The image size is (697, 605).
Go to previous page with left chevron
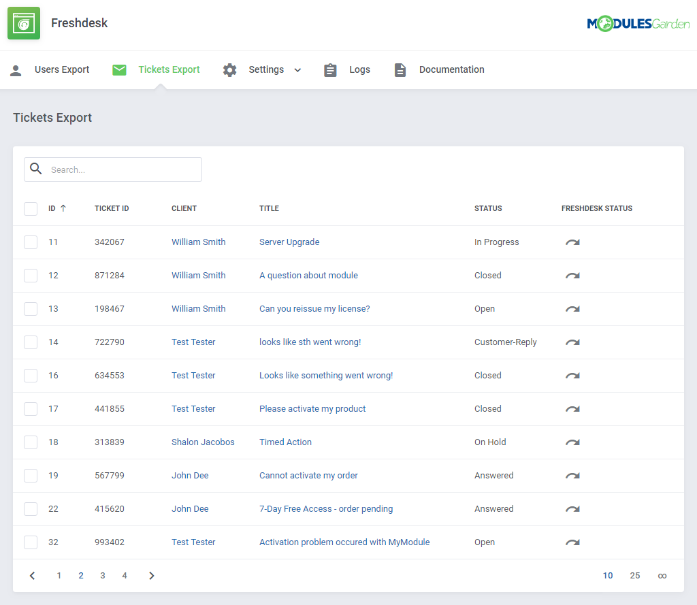coord(32,576)
